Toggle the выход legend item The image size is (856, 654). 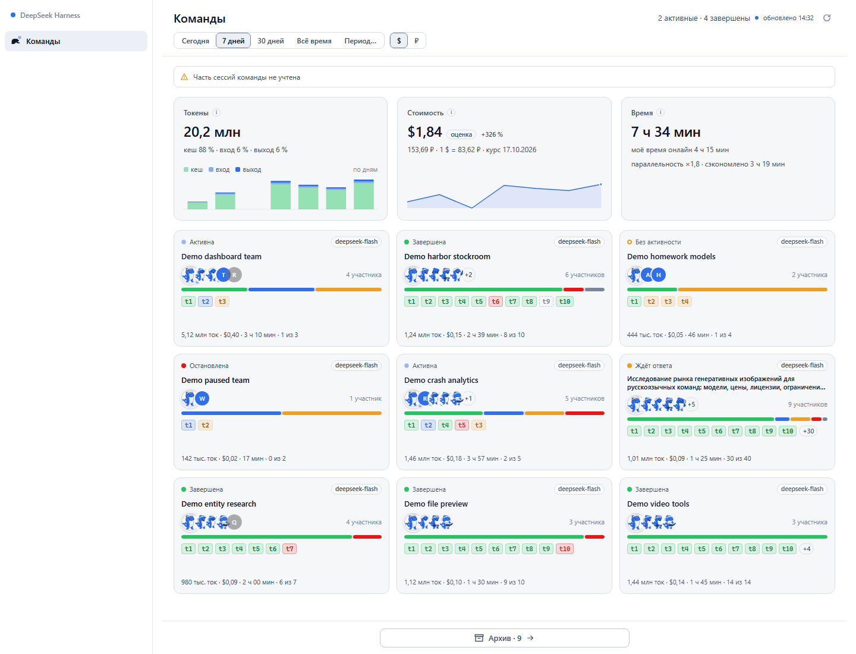pos(248,169)
